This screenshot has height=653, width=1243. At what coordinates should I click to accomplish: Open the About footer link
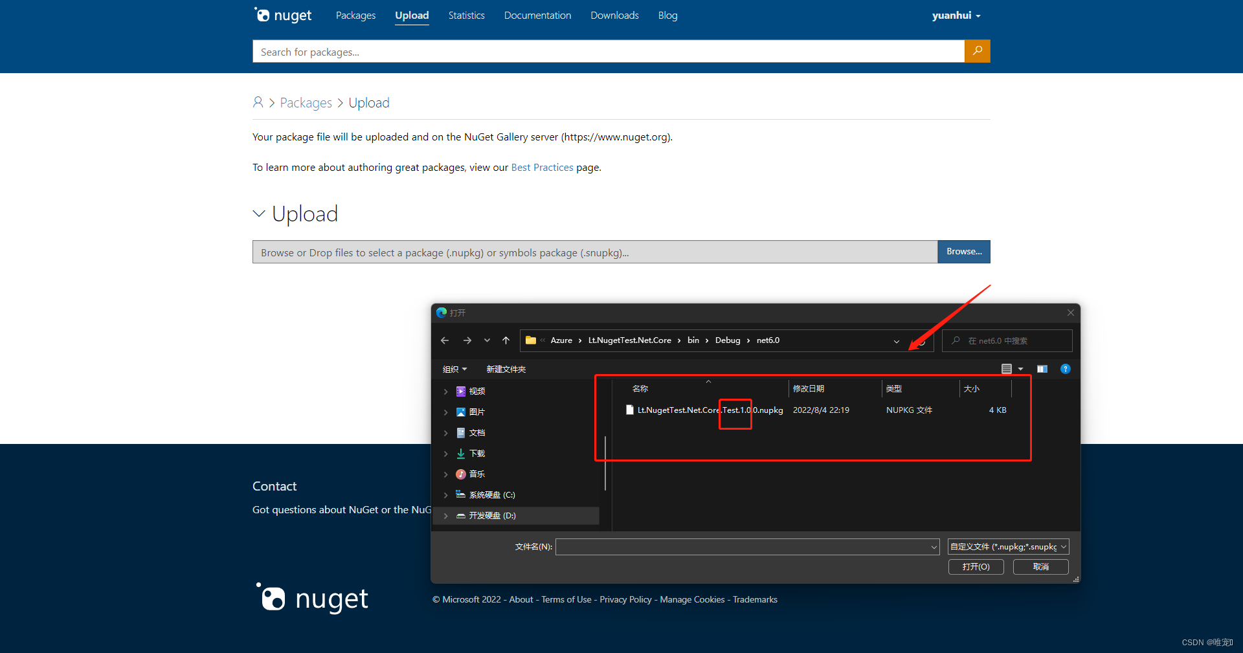pos(521,599)
